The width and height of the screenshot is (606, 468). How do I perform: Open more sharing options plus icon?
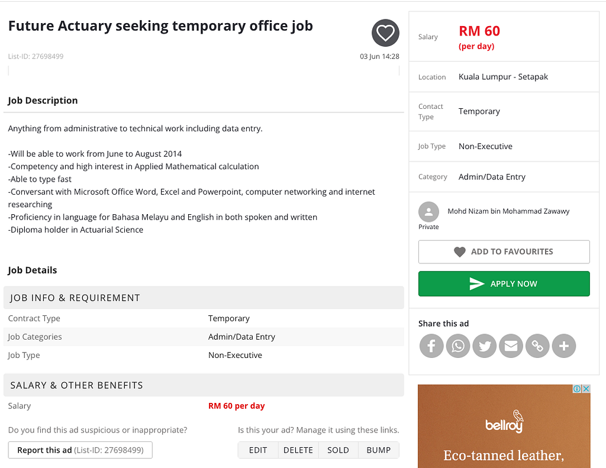(564, 346)
